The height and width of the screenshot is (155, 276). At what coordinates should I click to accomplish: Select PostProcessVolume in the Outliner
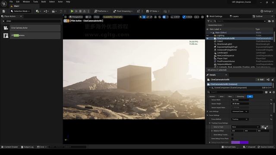click(226, 61)
